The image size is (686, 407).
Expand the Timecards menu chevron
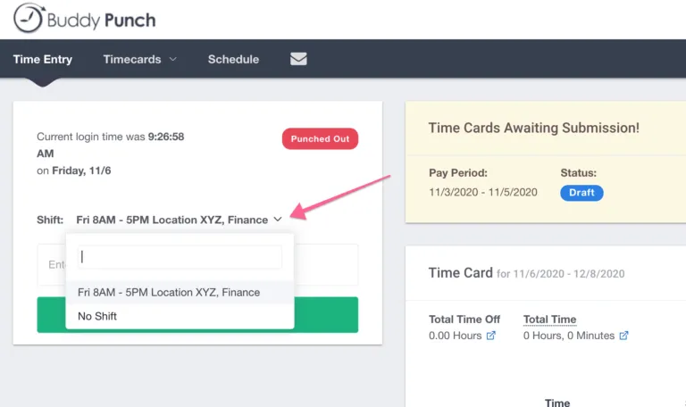(x=172, y=59)
